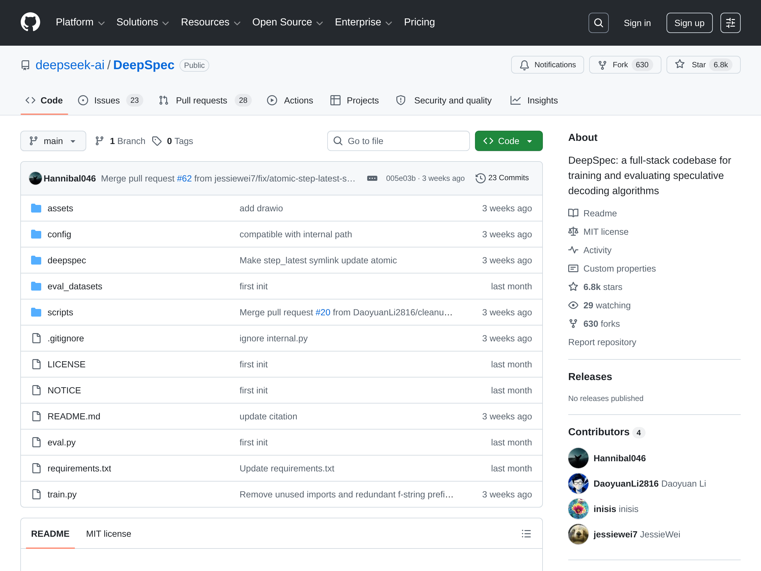The image size is (761, 571).
Task: Open pull request #20 link in scripts row
Action: click(x=323, y=312)
